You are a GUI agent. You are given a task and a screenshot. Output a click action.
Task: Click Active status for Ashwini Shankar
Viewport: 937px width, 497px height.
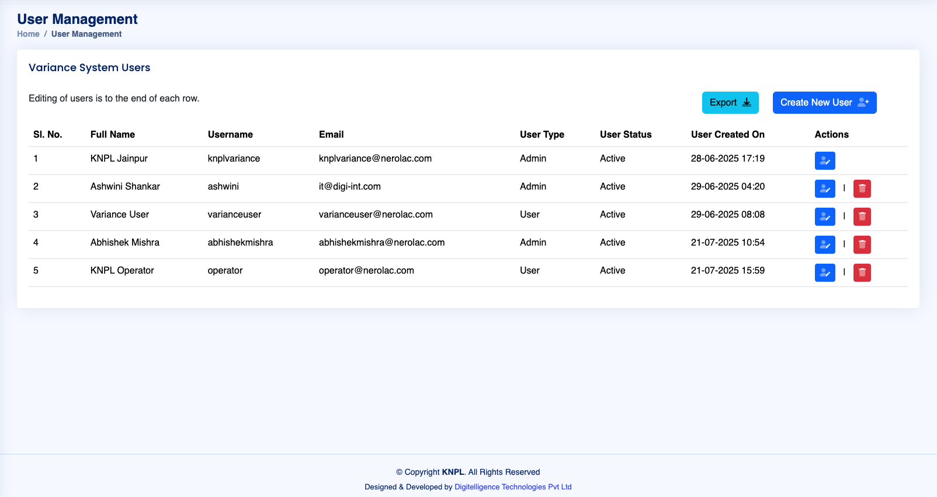(x=612, y=187)
